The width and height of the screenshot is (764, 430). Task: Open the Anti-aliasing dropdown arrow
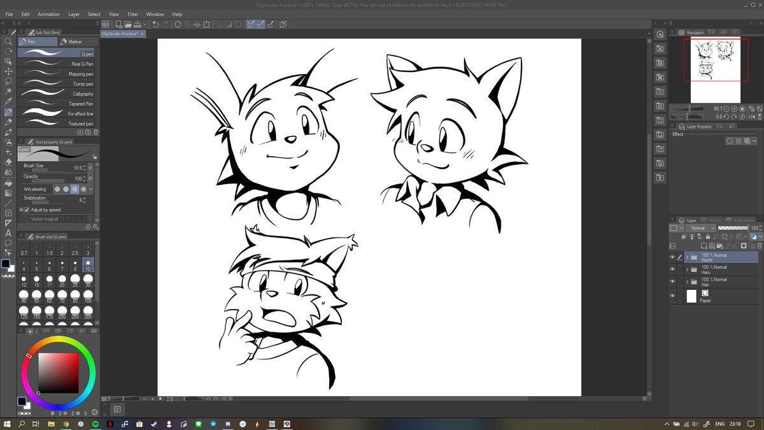(x=91, y=189)
